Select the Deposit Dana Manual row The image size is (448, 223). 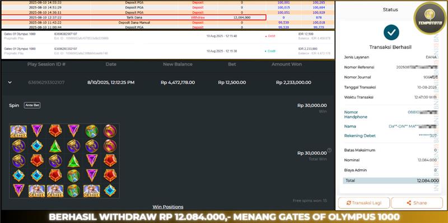(x=168, y=22)
